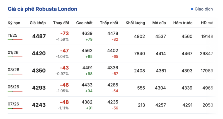Click the Hôm trước column header
The width and height of the screenshot is (223, 119).
(x=183, y=23)
